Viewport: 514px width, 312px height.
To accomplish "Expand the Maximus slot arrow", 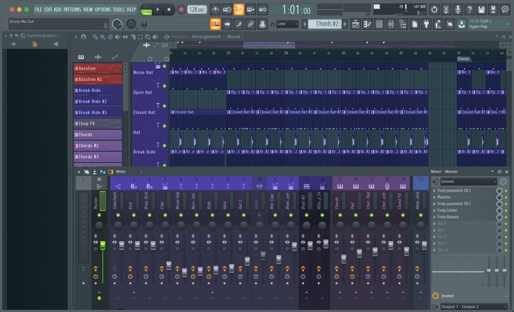I will click(x=435, y=197).
